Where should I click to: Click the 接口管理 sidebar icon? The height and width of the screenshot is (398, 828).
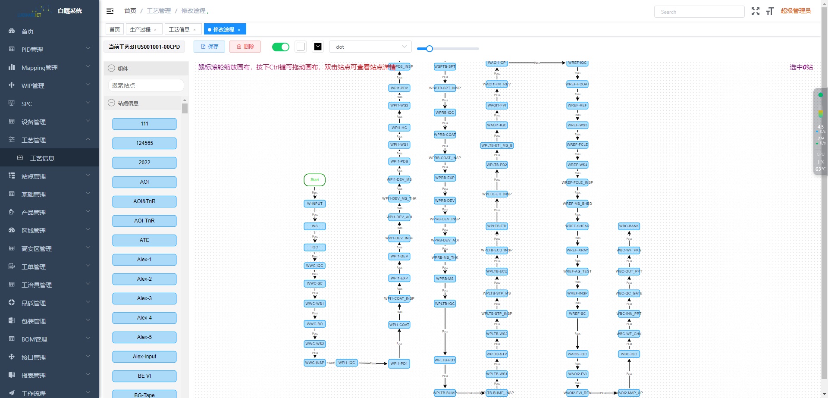click(x=12, y=357)
